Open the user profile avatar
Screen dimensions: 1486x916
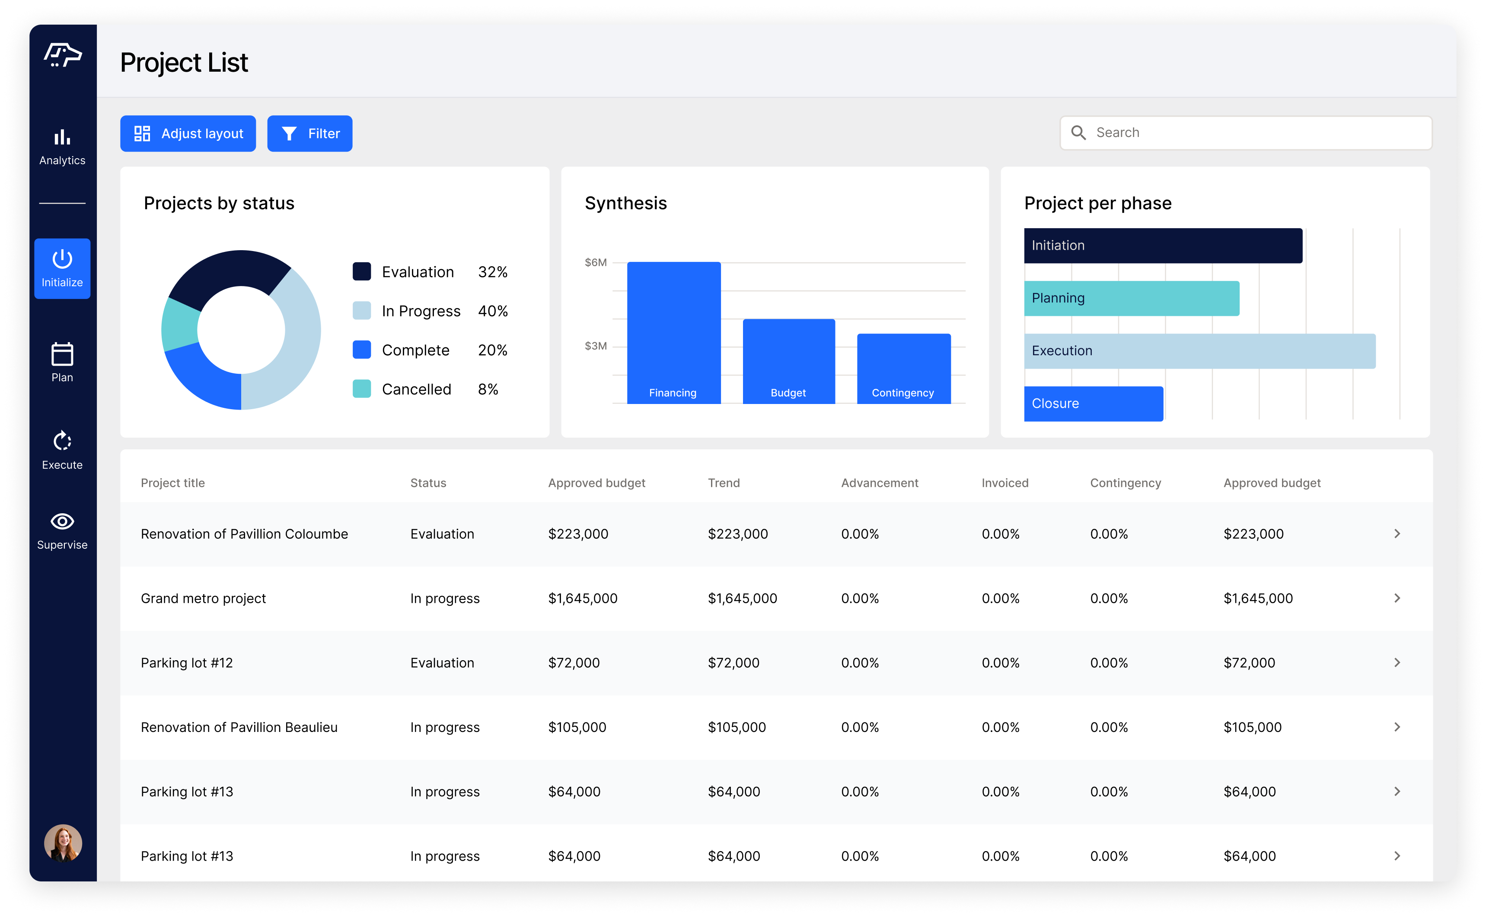coord(62,843)
